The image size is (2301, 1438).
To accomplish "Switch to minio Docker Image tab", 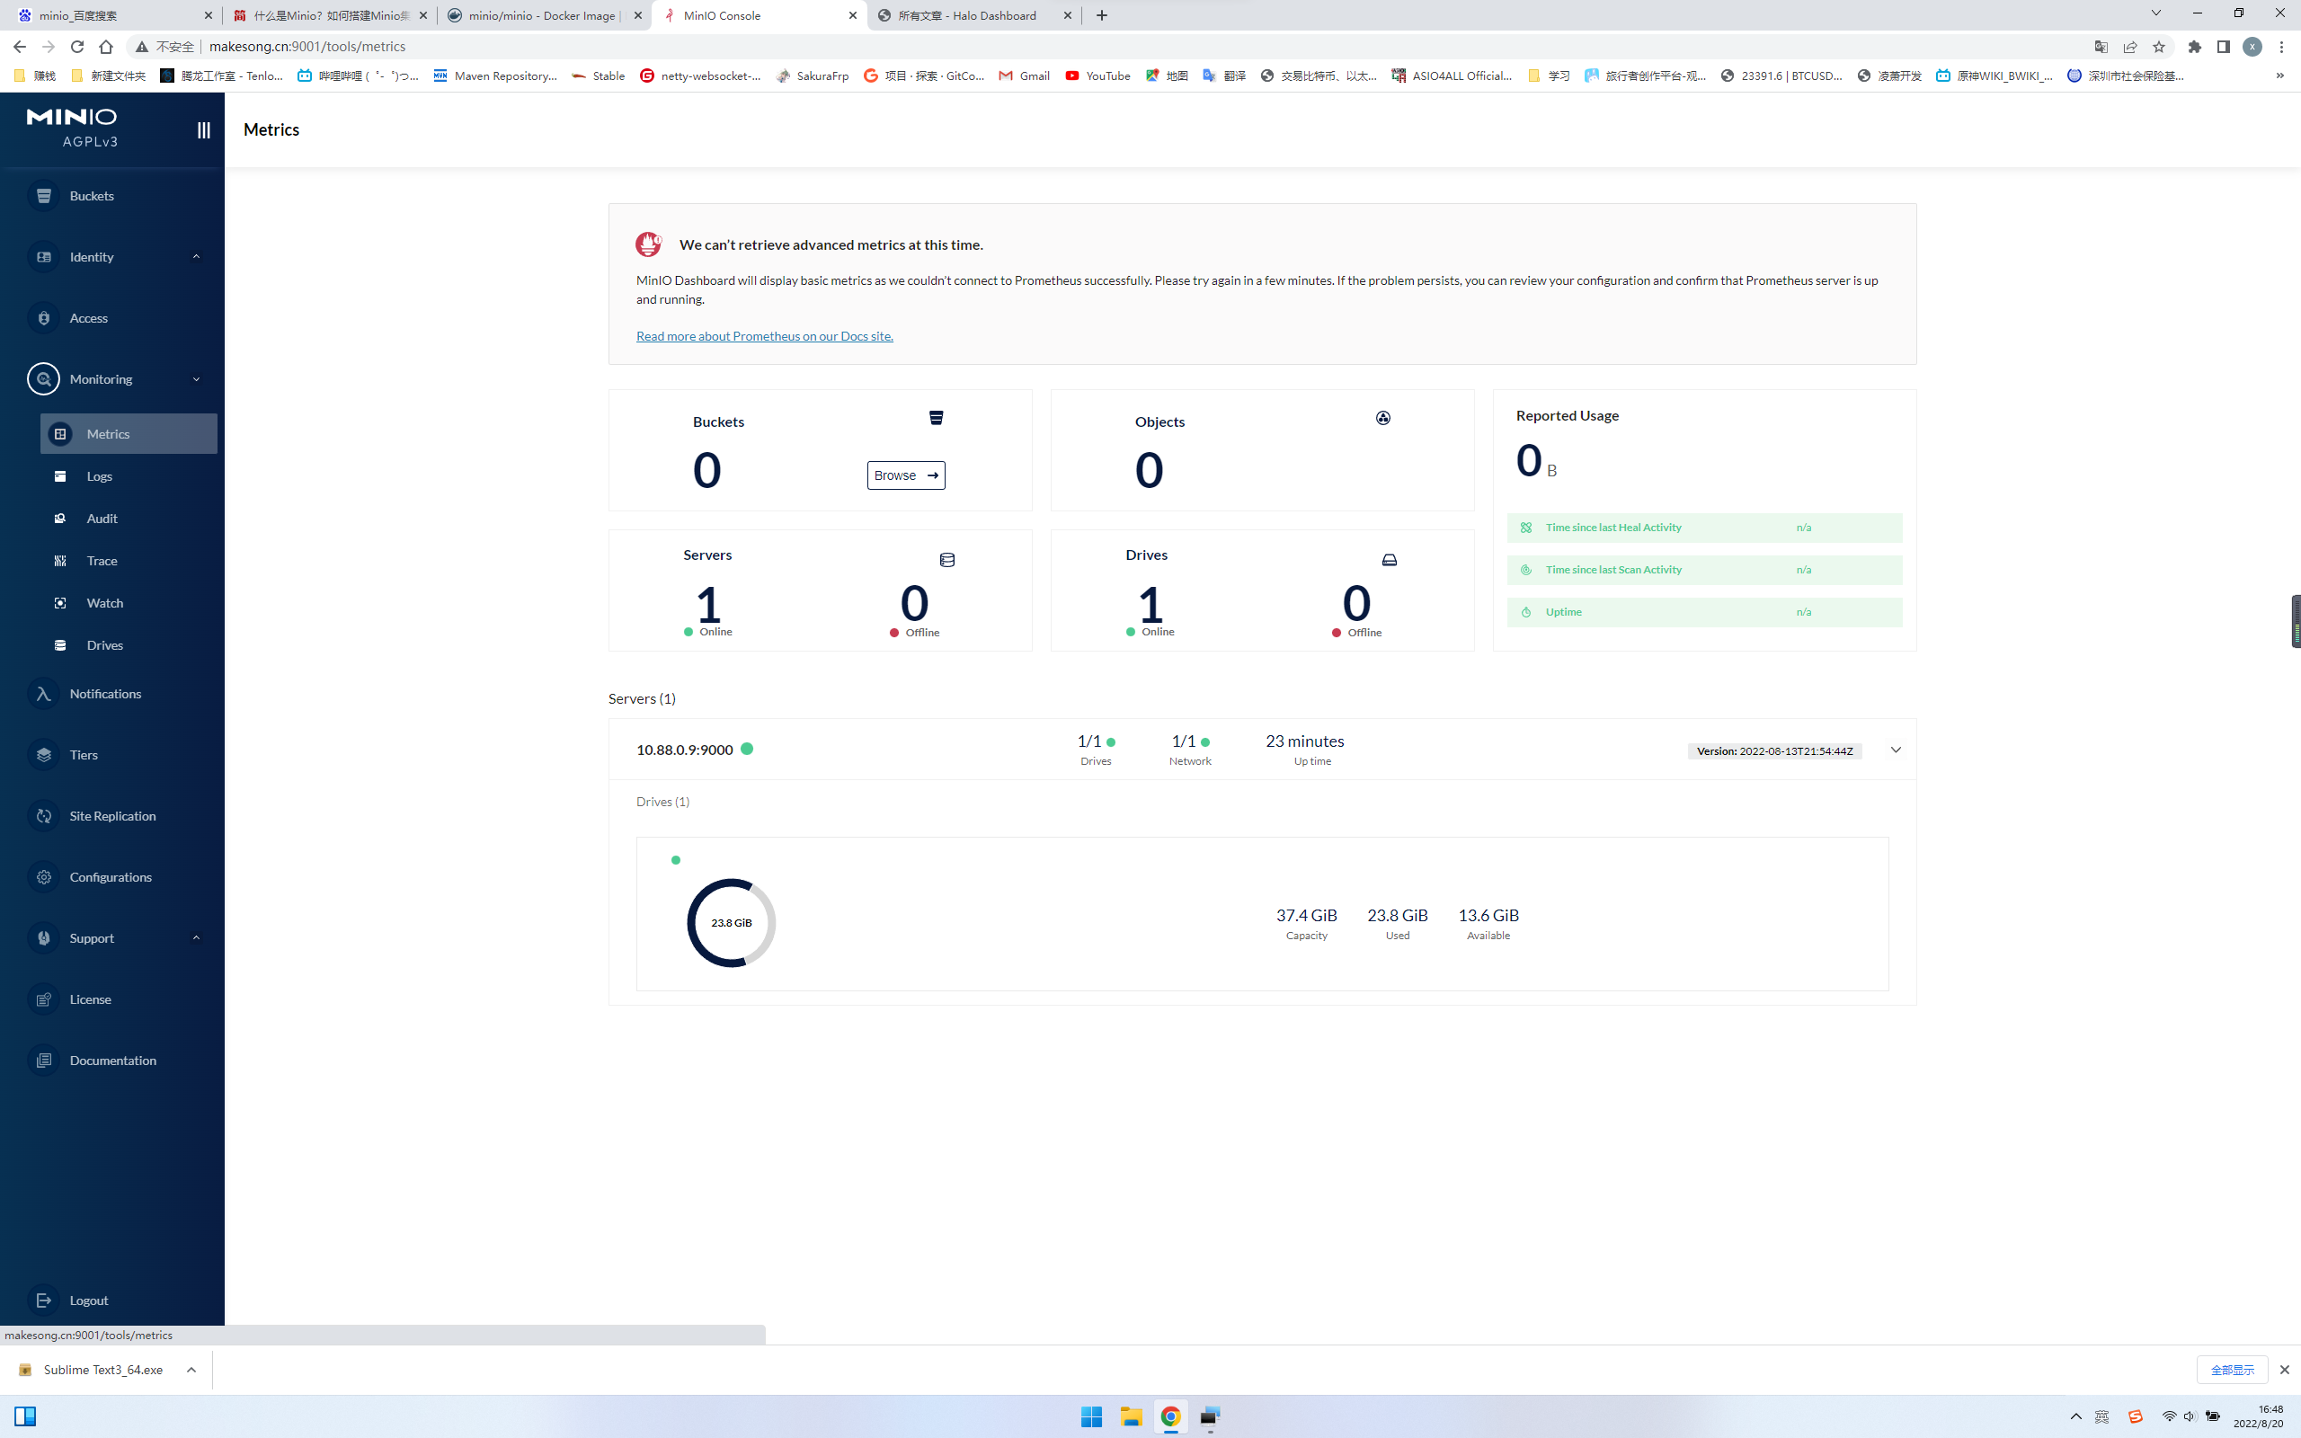I will coord(543,15).
